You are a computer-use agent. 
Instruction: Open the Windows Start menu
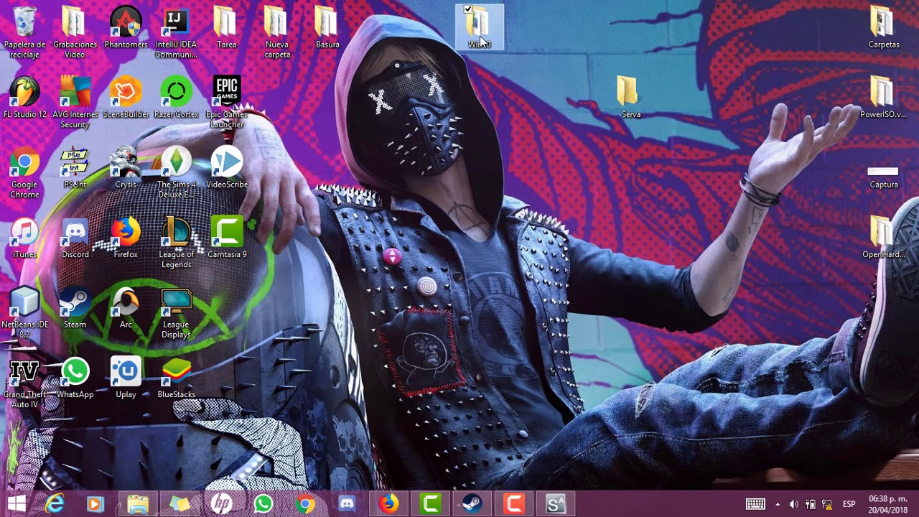tap(16, 504)
